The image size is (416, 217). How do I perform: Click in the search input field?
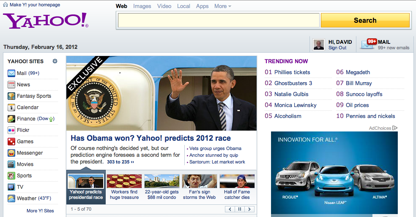coord(219,20)
